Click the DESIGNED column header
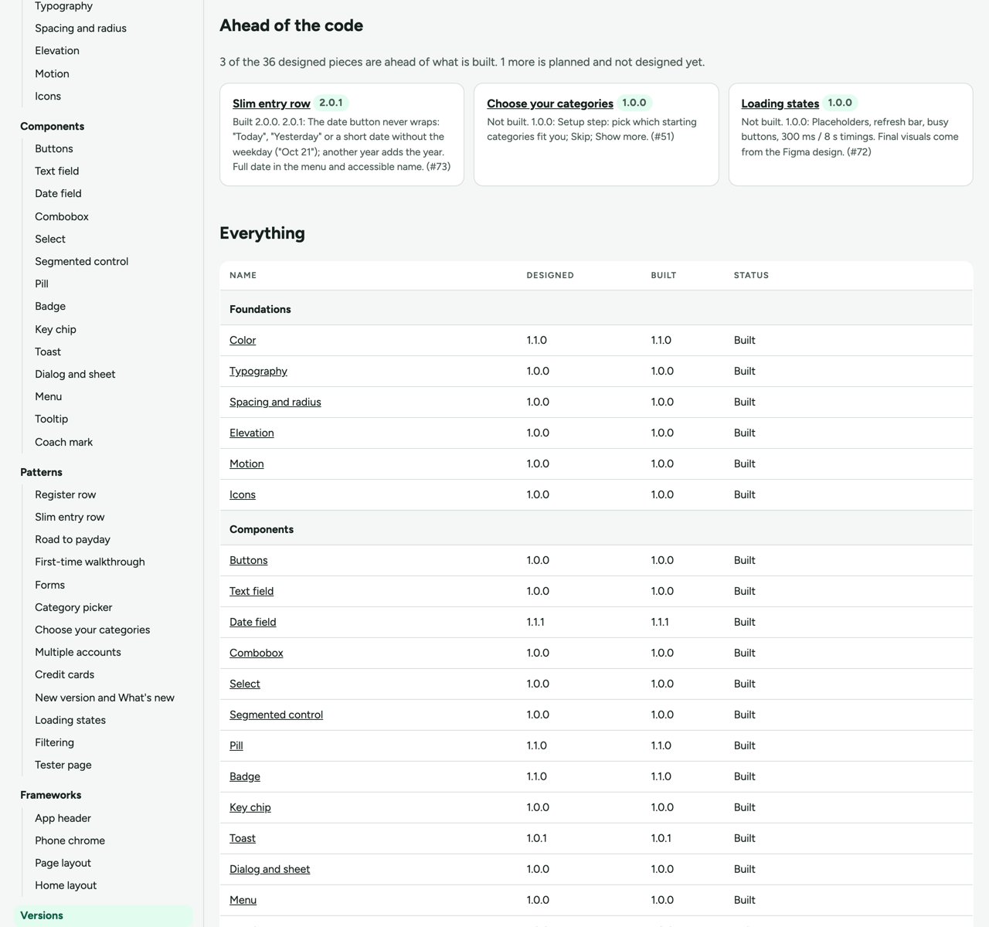Image resolution: width=989 pixels, height=927 pixels. [550, 275]
